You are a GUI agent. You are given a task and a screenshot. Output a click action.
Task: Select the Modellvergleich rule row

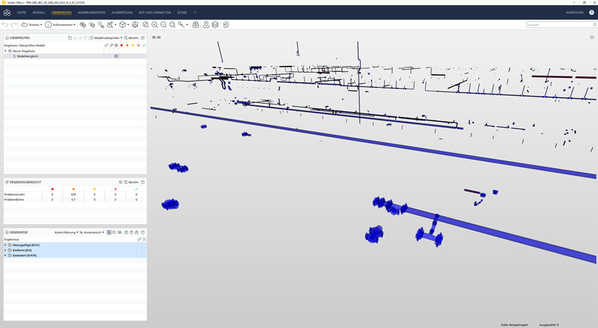click(75, 56)
